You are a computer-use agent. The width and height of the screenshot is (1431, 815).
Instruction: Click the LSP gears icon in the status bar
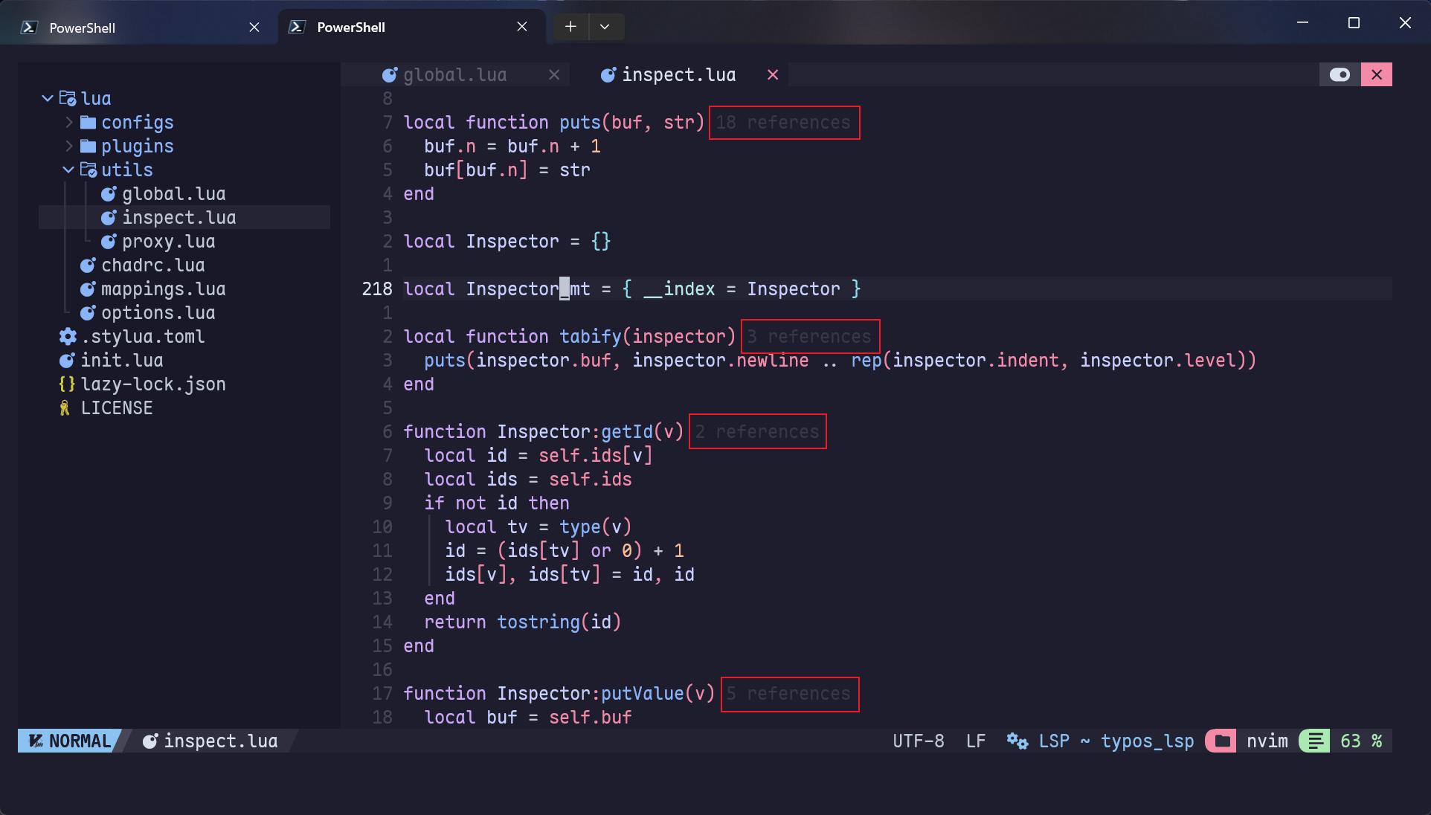pos(1016,741)
